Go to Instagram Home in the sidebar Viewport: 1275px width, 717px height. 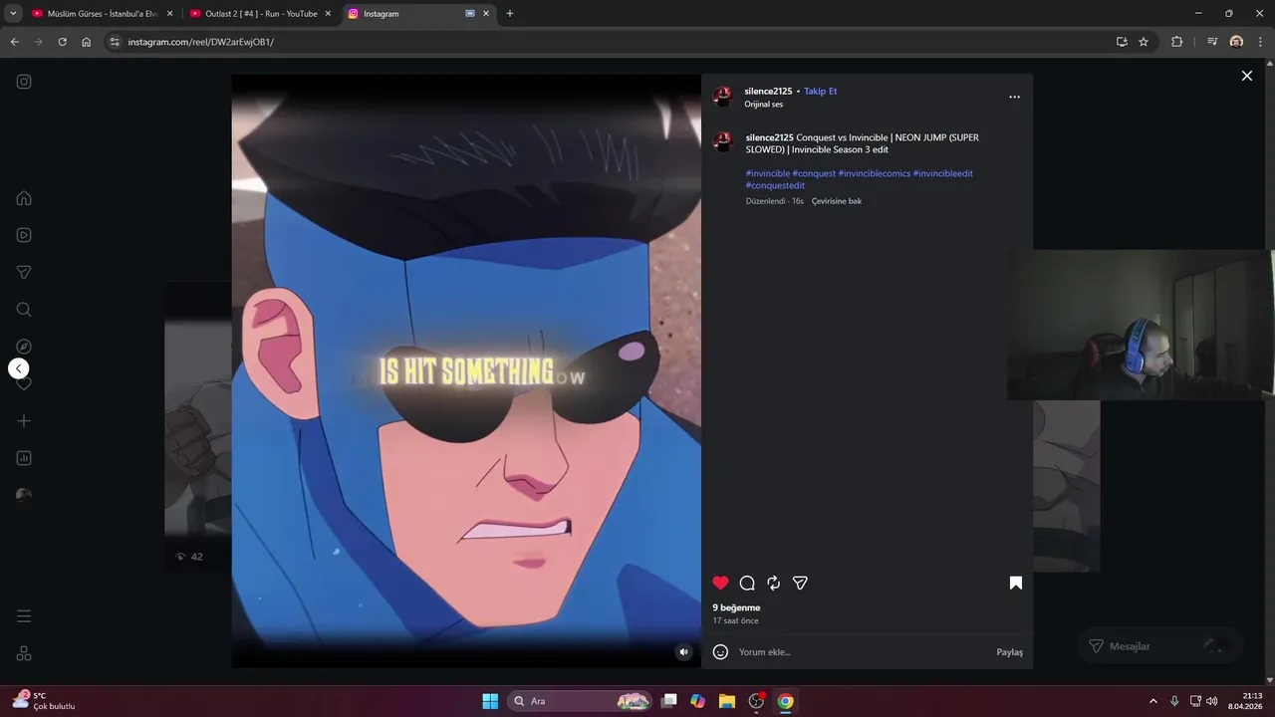(24, 198)
